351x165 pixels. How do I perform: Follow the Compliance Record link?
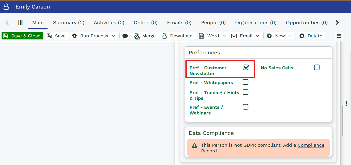pyautogui.click(x=311, y=145)
